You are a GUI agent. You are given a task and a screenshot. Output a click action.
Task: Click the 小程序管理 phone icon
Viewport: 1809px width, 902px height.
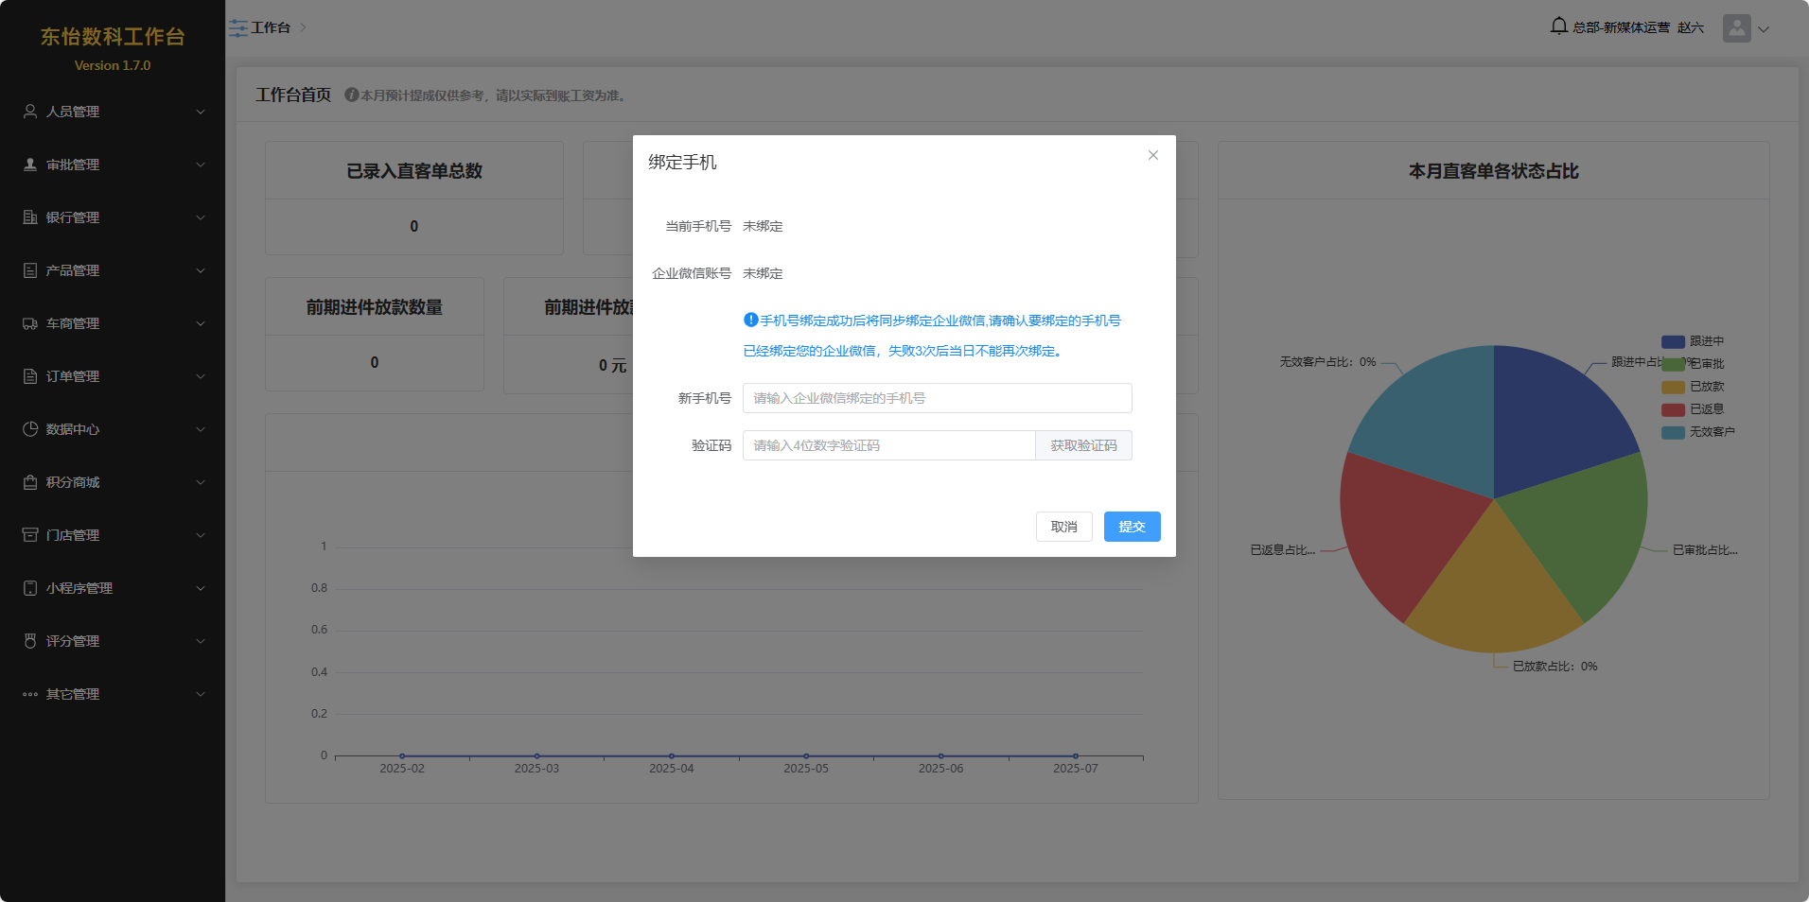pyautogui.click(x=30, y=588)
